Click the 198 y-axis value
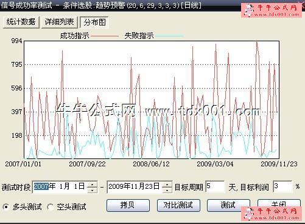Image resolution: width=305 pixels, height=224 pixels. 16,135
